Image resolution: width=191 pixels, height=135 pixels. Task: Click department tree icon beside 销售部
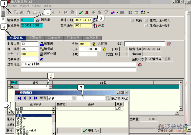(x=42, y=49)
